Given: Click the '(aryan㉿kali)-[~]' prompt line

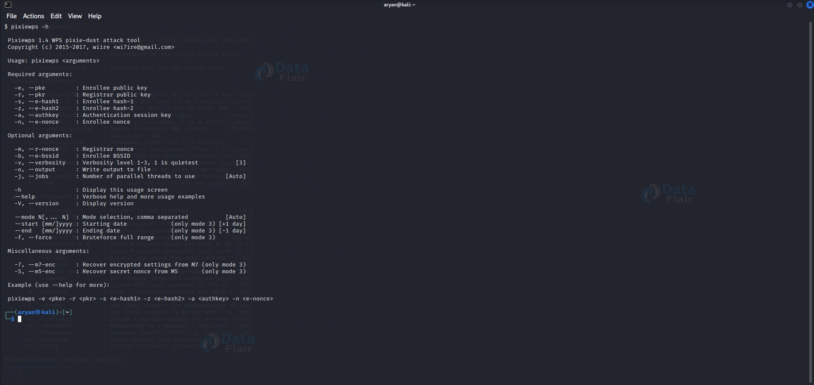Looking at the screenshot, I should click(39, 312).
